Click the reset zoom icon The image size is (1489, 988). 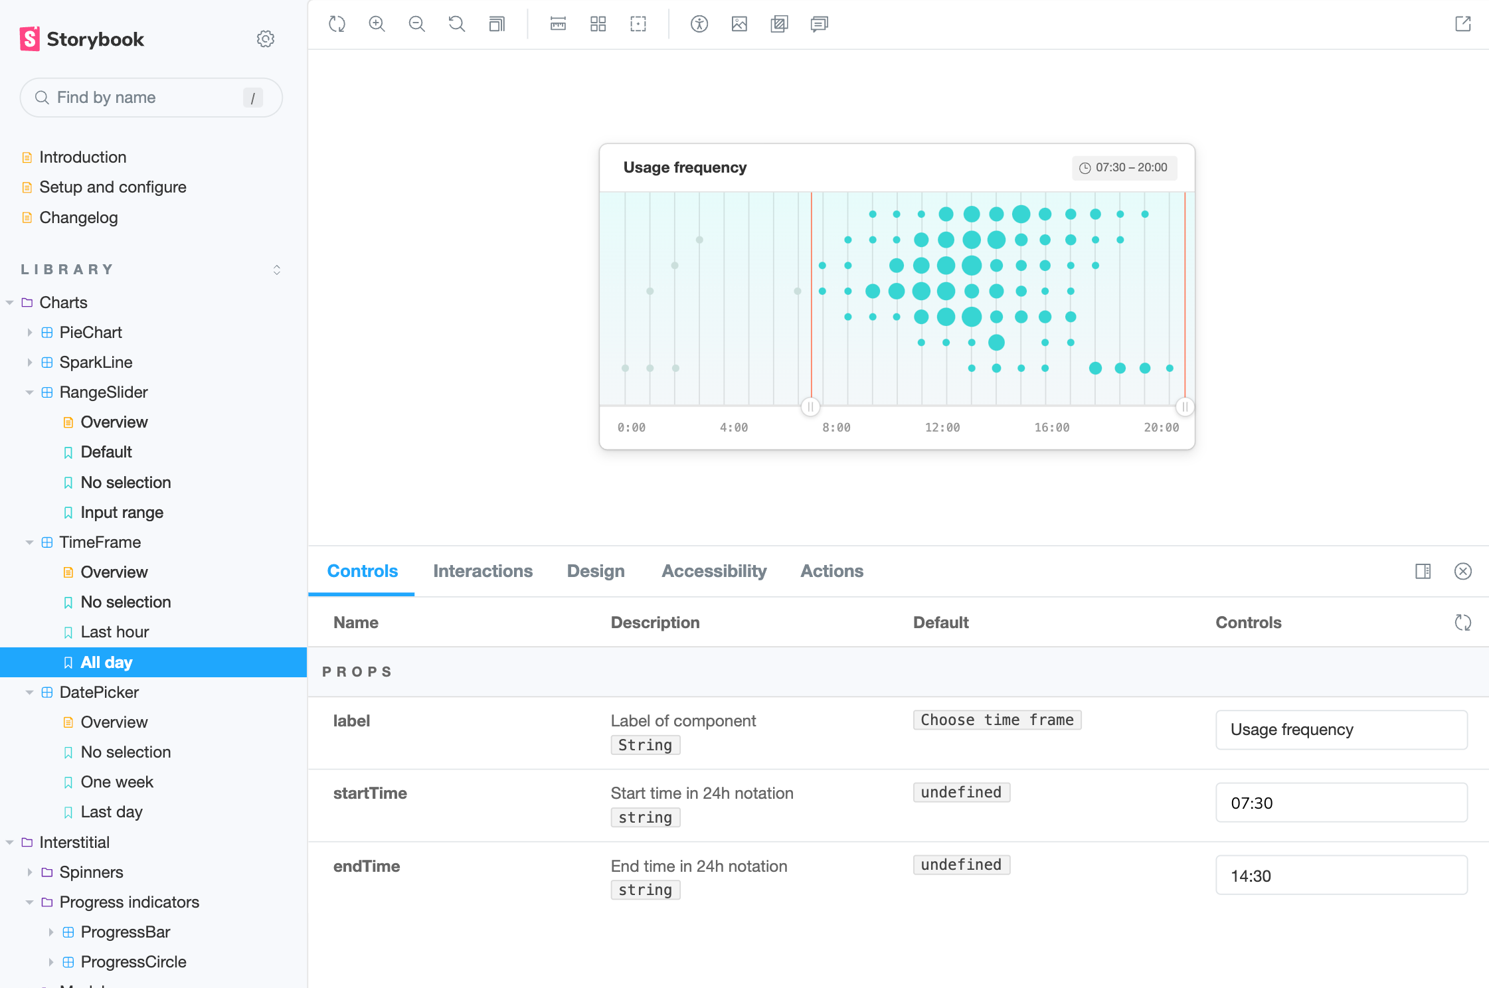[456, 25]
